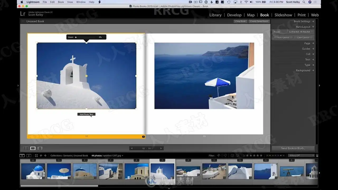Click the Clear Layout button

(x=303, y=38)
